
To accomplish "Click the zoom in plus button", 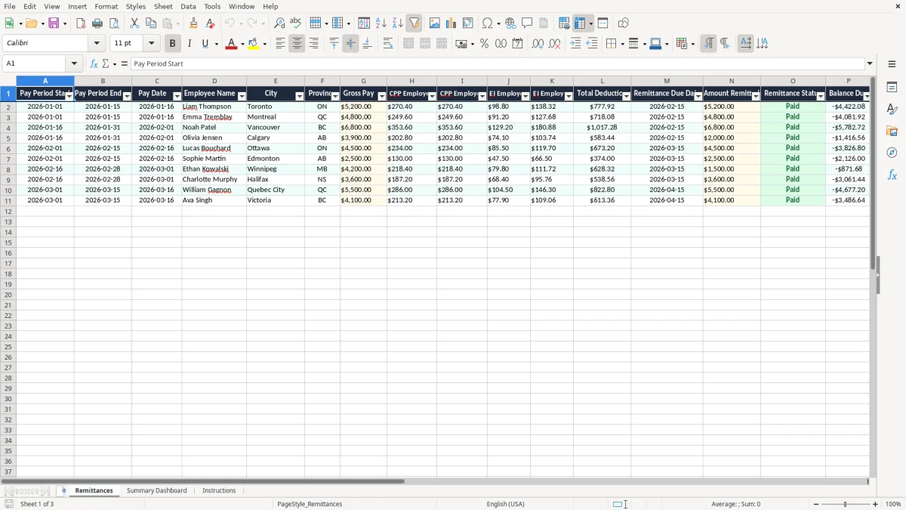I will click(876, 504).
